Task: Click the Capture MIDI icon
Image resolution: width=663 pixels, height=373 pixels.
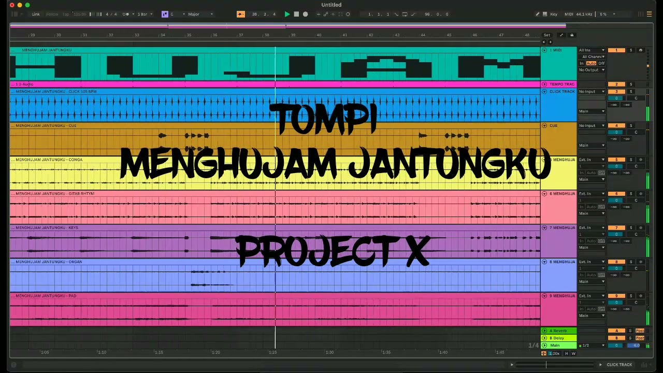Action: pyautogui.click(x=340, y=14)
